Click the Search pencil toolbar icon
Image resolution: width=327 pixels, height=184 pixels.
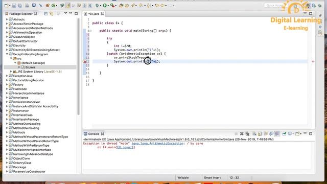click(x=133, y=6)
